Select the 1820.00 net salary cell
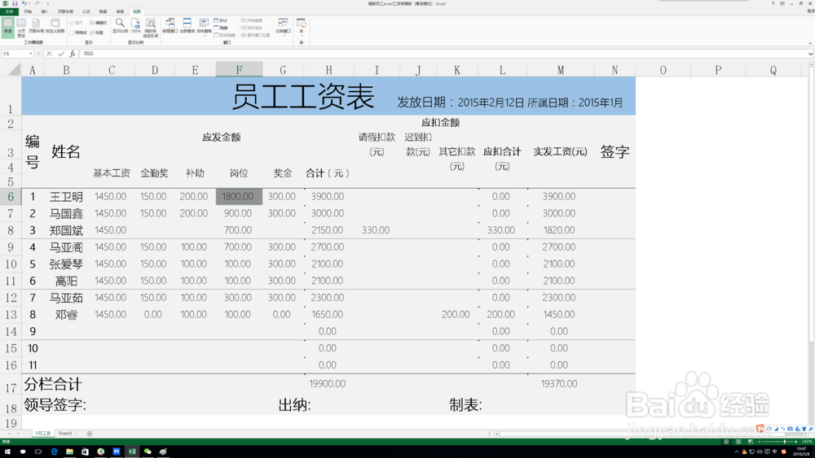Viewport: 815px width, 458px height. click(559, 230)
